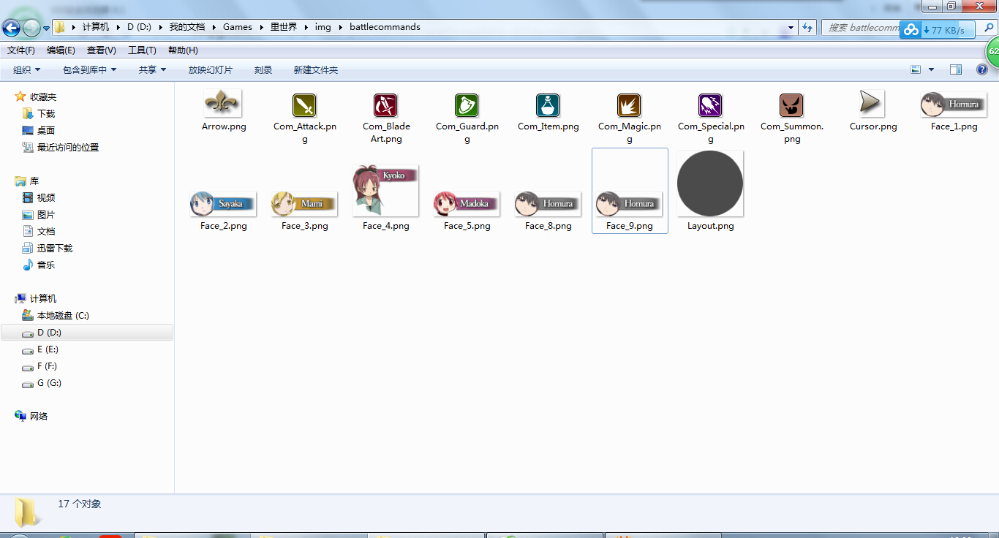The height and width of the screenshot is (538, 999).
Task: Select the Layout.png gray circle thumbnail
Action: pyautogui.click(x=710, y=184)
